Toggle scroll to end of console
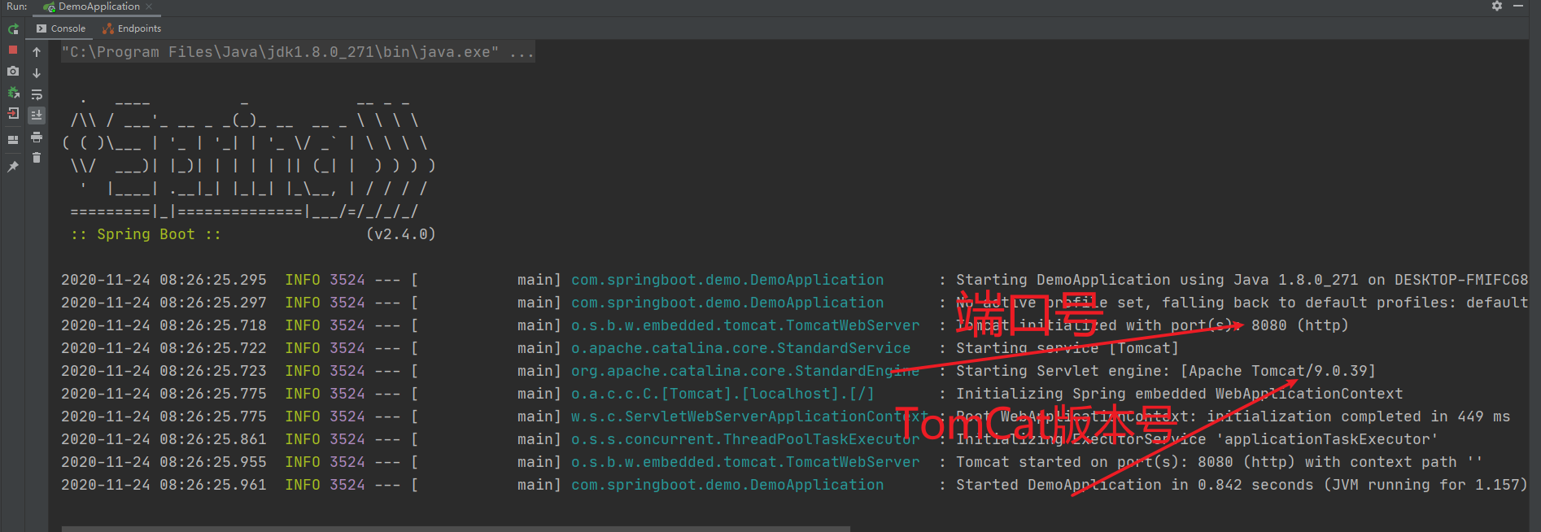This screenshot has width=1541, height=532. tap(37, 116)
